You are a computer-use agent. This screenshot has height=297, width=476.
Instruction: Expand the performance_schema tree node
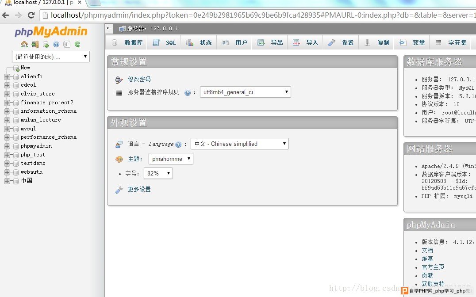click(x=7, y=137)
